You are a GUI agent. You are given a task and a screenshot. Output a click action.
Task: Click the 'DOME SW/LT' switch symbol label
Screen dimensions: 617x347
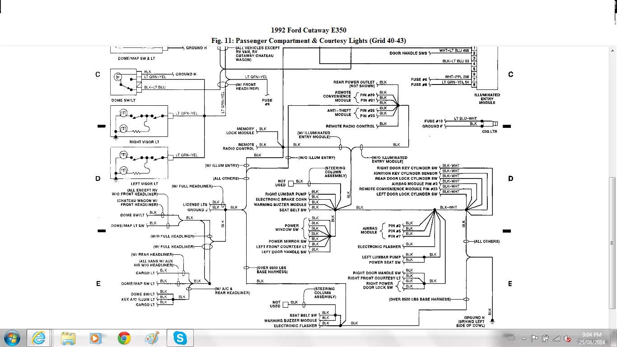click(123, 100)
